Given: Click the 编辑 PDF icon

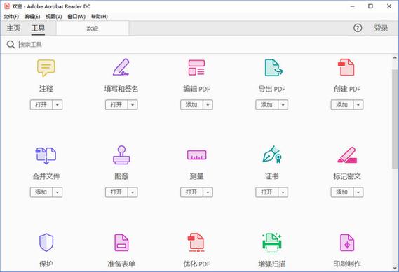Looking at the screenshot, I should [196, 68].
